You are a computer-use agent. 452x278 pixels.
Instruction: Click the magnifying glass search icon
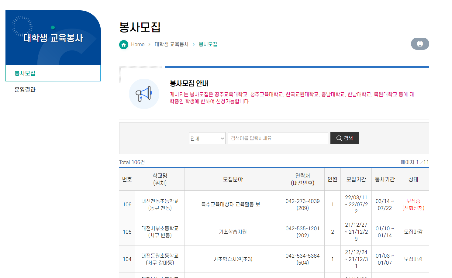[x=339, y=139]
